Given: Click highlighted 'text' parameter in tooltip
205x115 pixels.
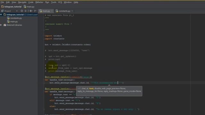Looking at the screenshot, I should (91, 88).
